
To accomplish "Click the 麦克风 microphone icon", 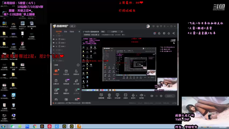I will (x=133, y=96).
